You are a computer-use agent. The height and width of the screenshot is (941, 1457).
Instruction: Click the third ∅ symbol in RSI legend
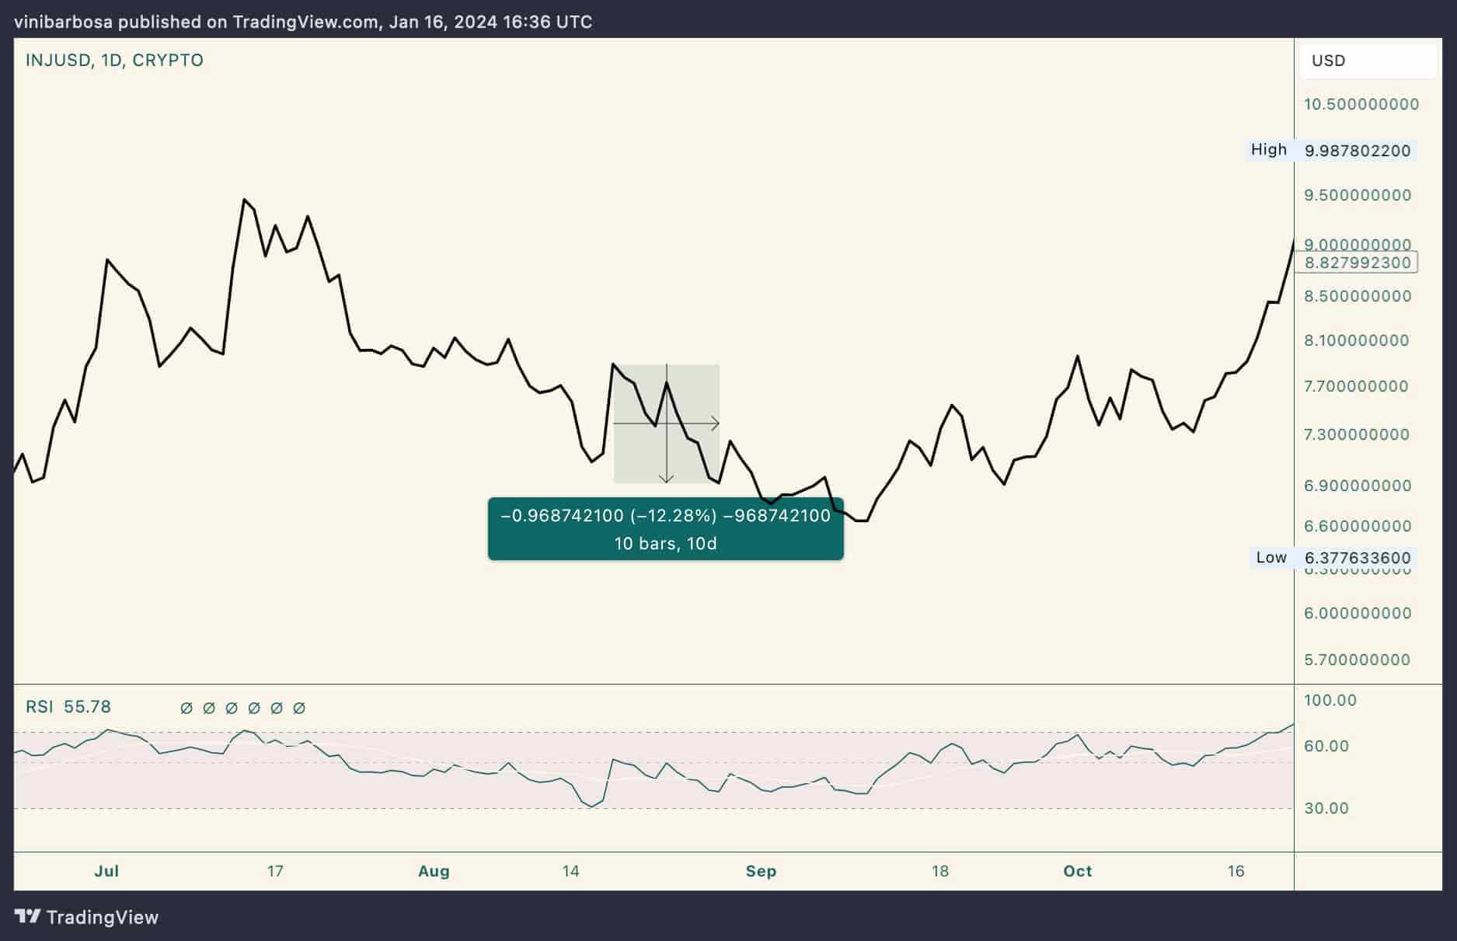pos(232,708)
